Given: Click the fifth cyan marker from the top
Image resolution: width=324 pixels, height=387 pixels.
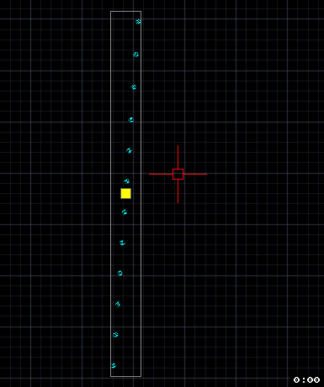Looking at the screenshot, I should pyautogui.click(x=129, y=150).
